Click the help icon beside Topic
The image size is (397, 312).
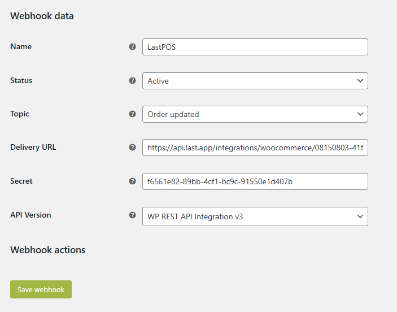132,114
